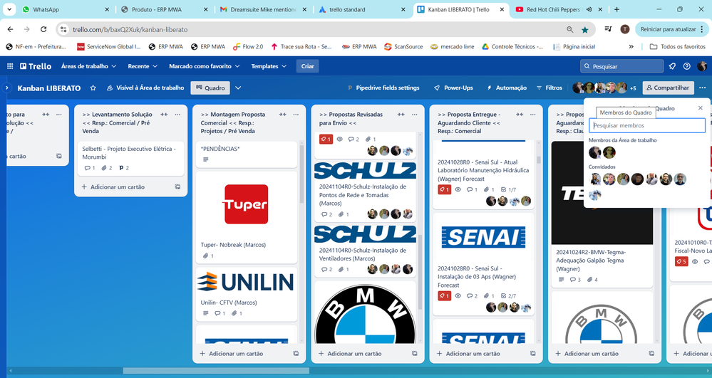Screen dimensions: 712x378
Task: Switch to the Produto - ERP MWA tab
Action: (x=165, y=9)
